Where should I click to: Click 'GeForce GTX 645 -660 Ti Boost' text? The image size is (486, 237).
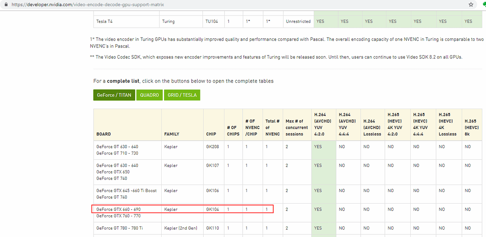(x=126, y=191)
